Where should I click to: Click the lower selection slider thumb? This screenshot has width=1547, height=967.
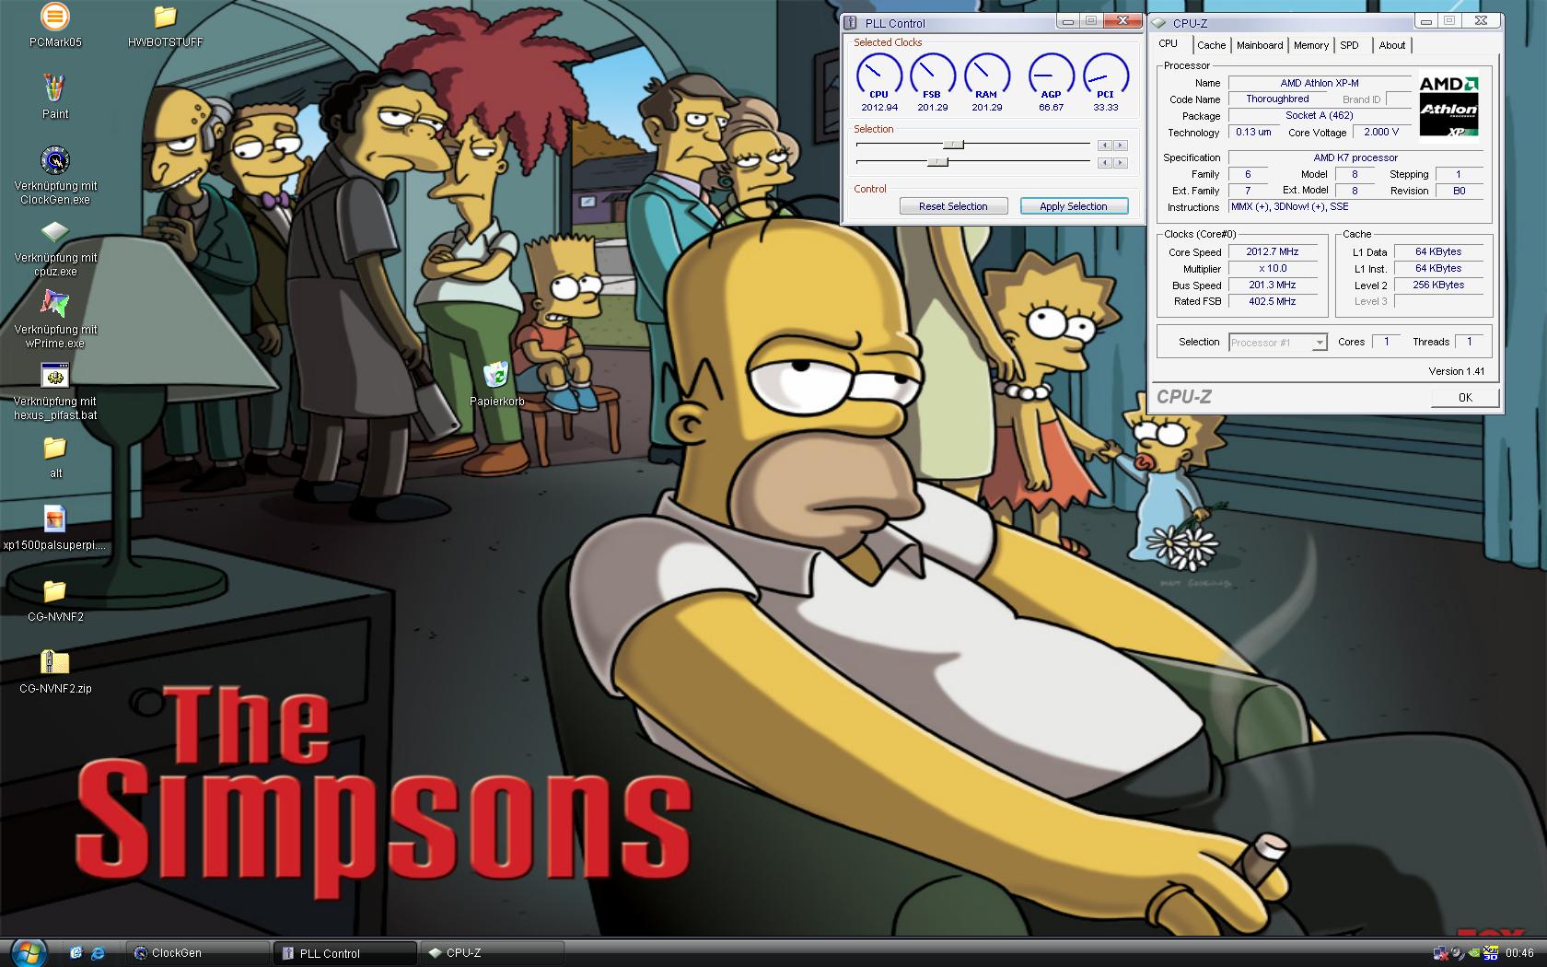pos(938,162)
